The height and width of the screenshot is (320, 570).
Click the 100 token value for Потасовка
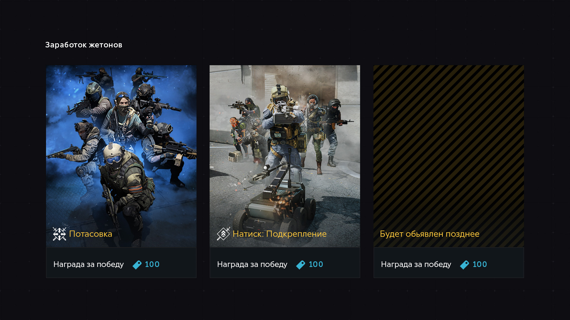pyautogui.click(x=152, y=264)
